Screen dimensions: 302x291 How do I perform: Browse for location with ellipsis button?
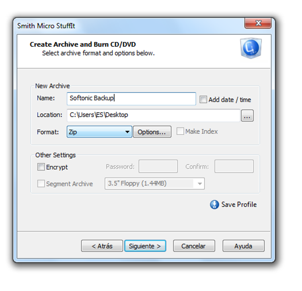click(x=247, y=116)
